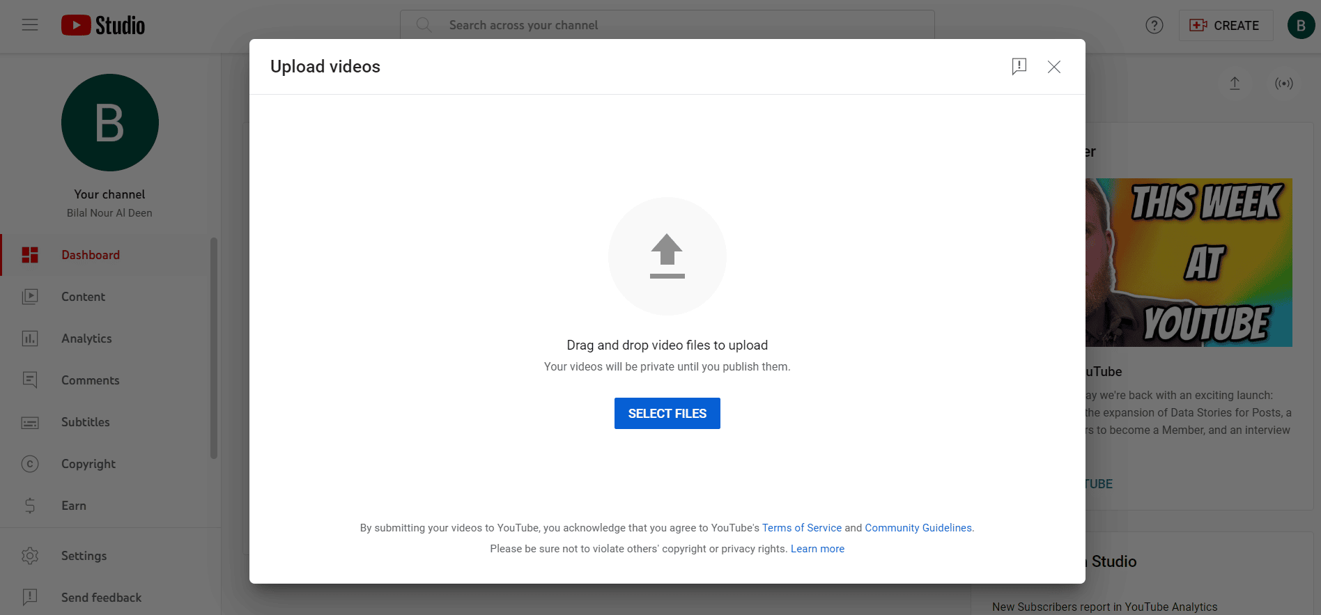Click the sidebar vertical scrollbar
This screenshot has width=1321, height=615.
pos(214,348)
